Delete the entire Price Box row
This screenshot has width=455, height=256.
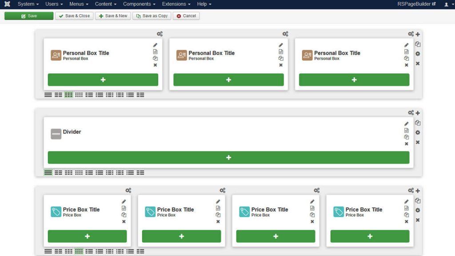pos(418,220)
